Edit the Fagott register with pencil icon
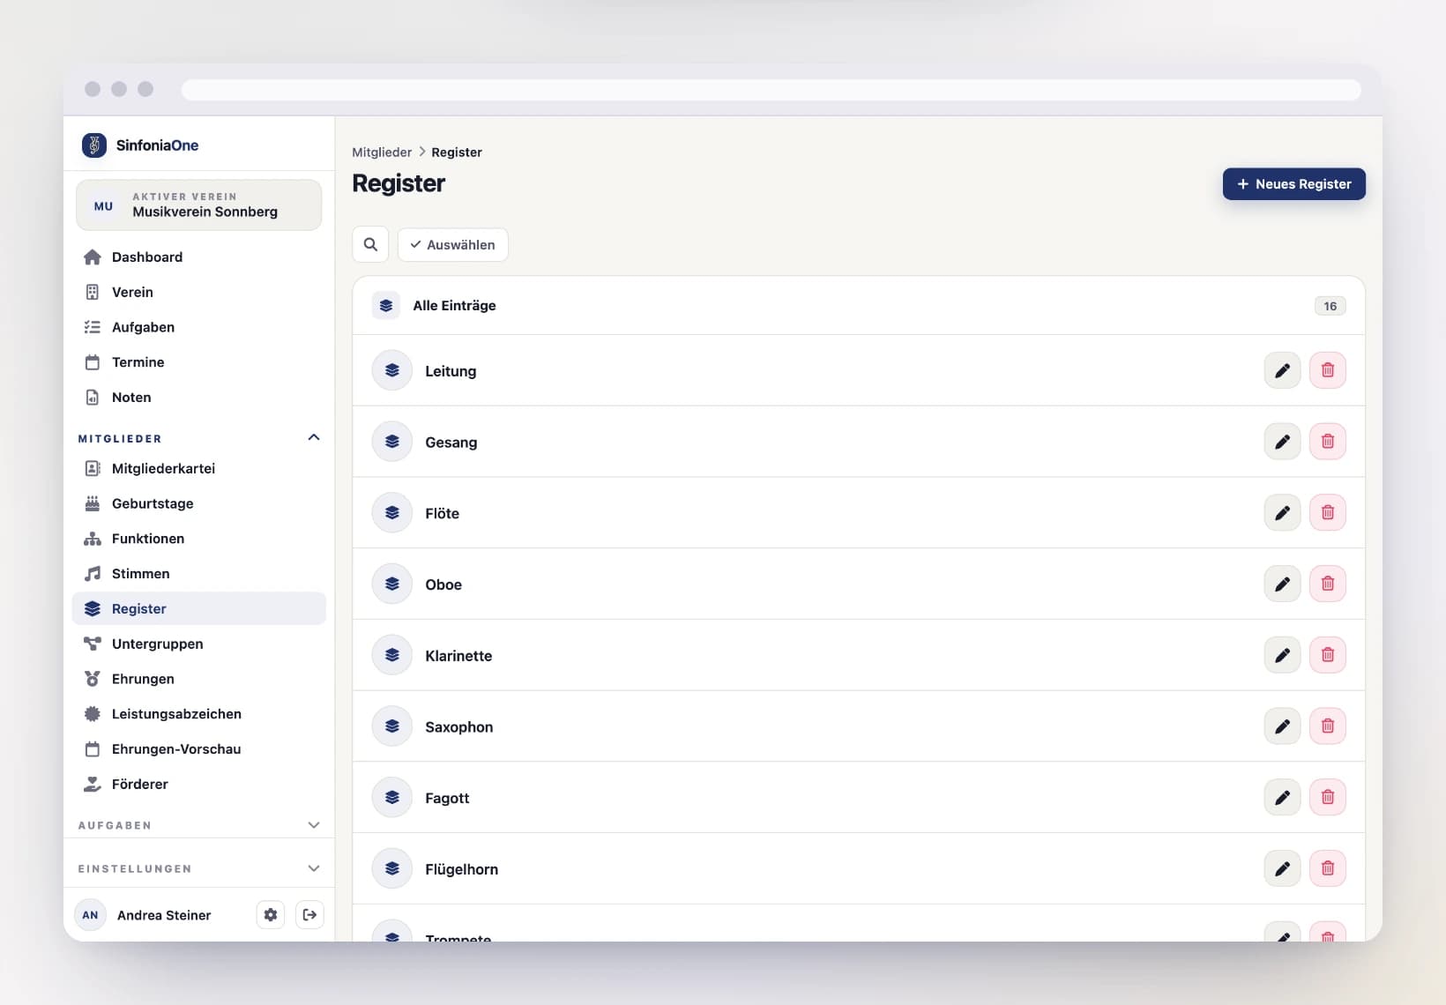1446x1005 pixels. pyautogui.click(x=1282, y=797)
